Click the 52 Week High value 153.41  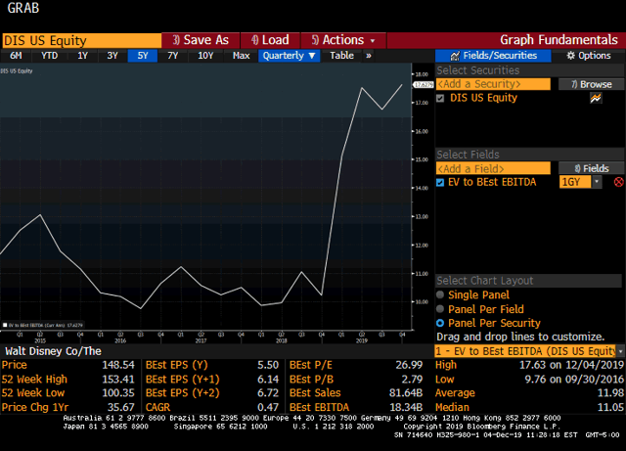click(x=118, y=380)
